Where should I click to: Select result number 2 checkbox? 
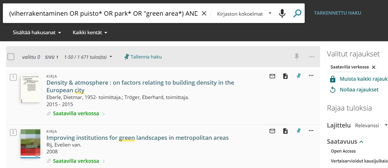(x=13, y=132)
